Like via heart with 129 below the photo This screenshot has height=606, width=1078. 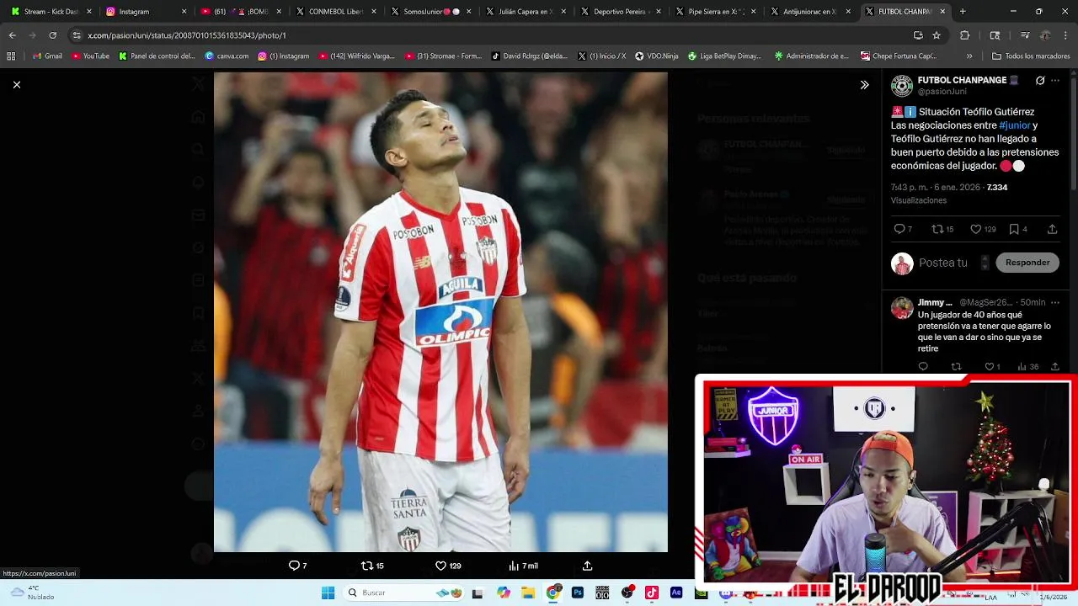pyautogui.click(x=448, y=566)
